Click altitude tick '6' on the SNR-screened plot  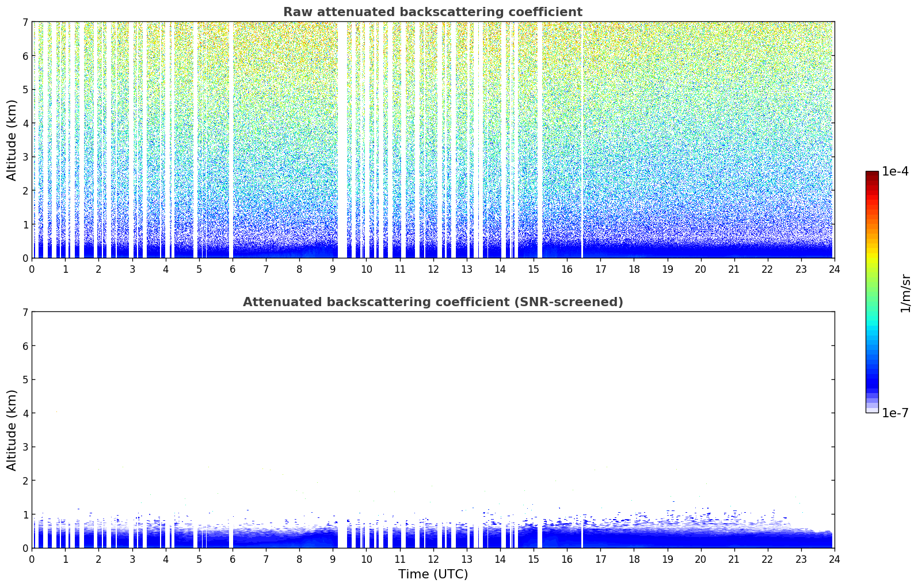25,346
